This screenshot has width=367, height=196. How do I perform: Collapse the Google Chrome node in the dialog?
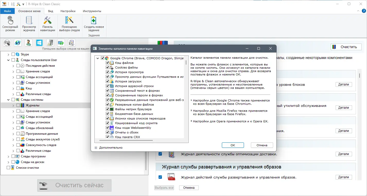(x=98, y=58)
